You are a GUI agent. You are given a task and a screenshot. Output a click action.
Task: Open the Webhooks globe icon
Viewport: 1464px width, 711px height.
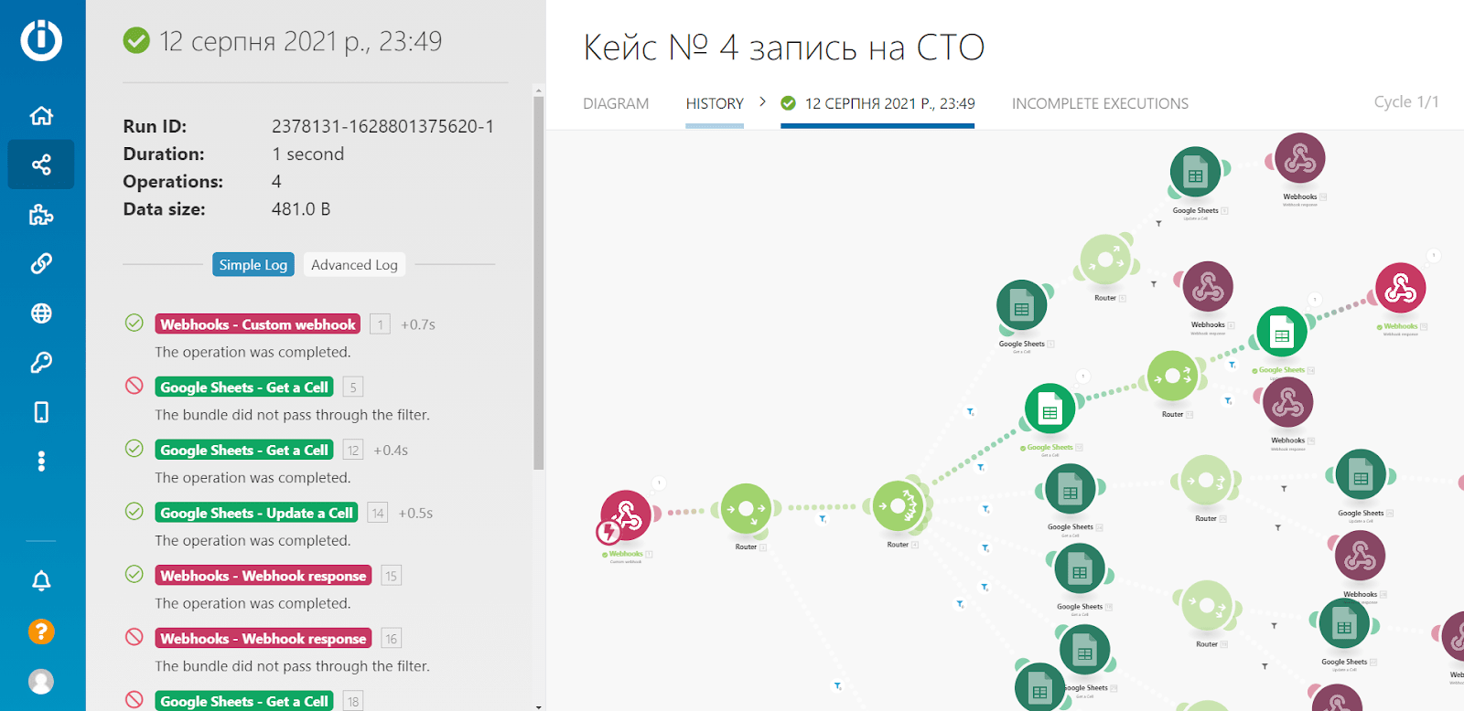pyautogui.click(x=41, y=313)
